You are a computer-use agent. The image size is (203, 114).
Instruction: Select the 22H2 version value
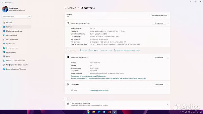[92, 66]
